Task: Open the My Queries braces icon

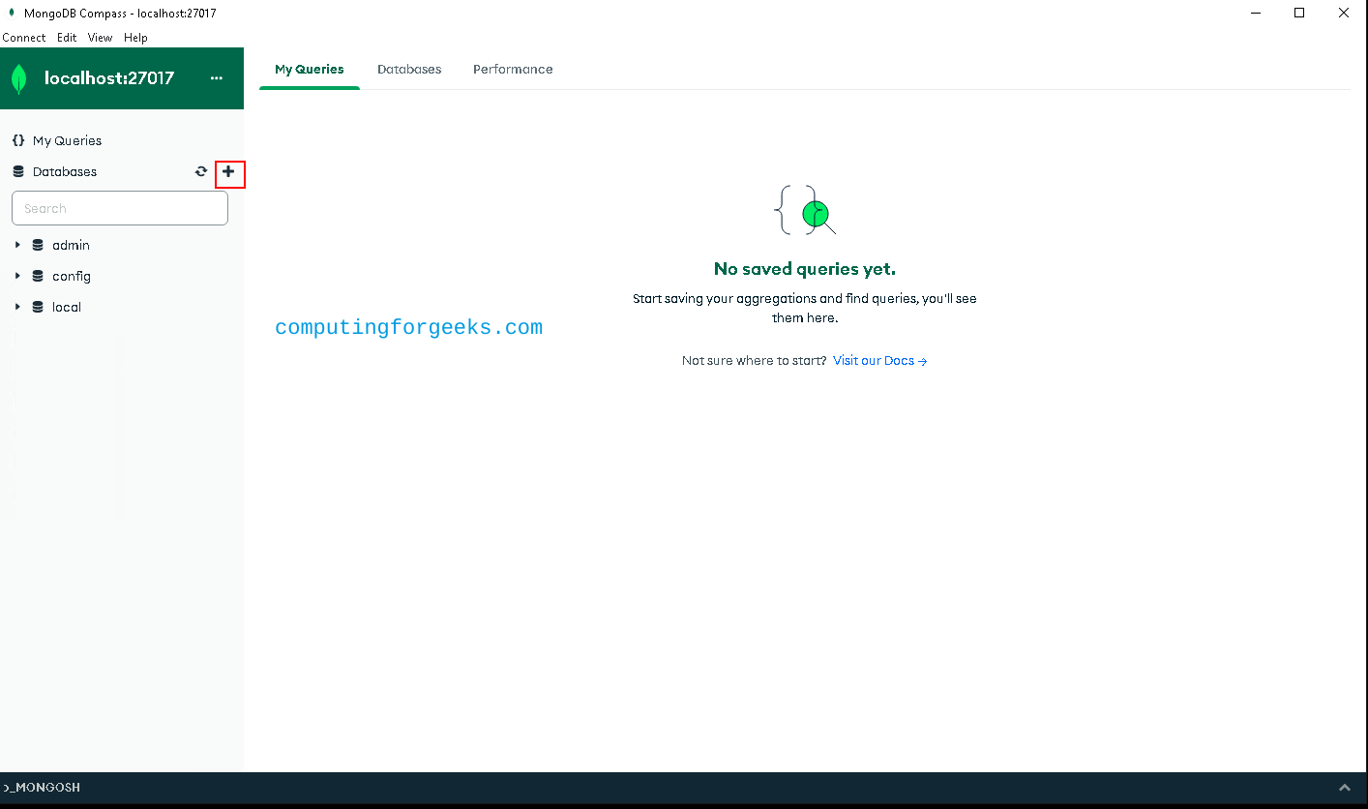Action: coord(17,140)
